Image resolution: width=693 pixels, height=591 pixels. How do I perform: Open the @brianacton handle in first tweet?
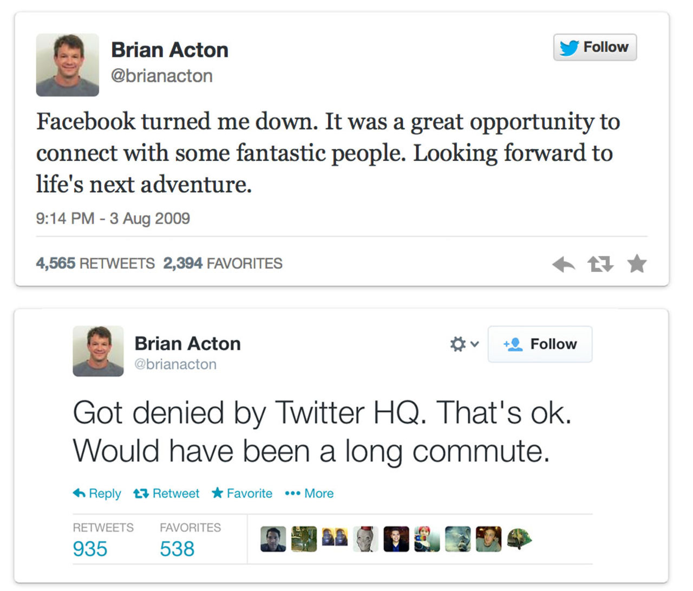click(161, 76)
